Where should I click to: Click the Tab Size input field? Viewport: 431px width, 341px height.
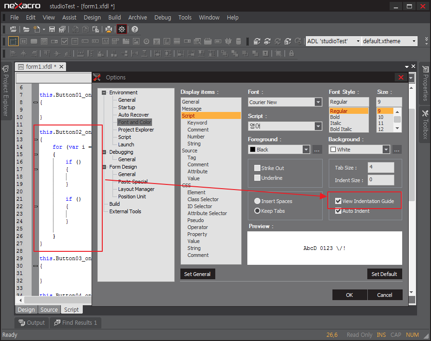[x=380, y=167]
